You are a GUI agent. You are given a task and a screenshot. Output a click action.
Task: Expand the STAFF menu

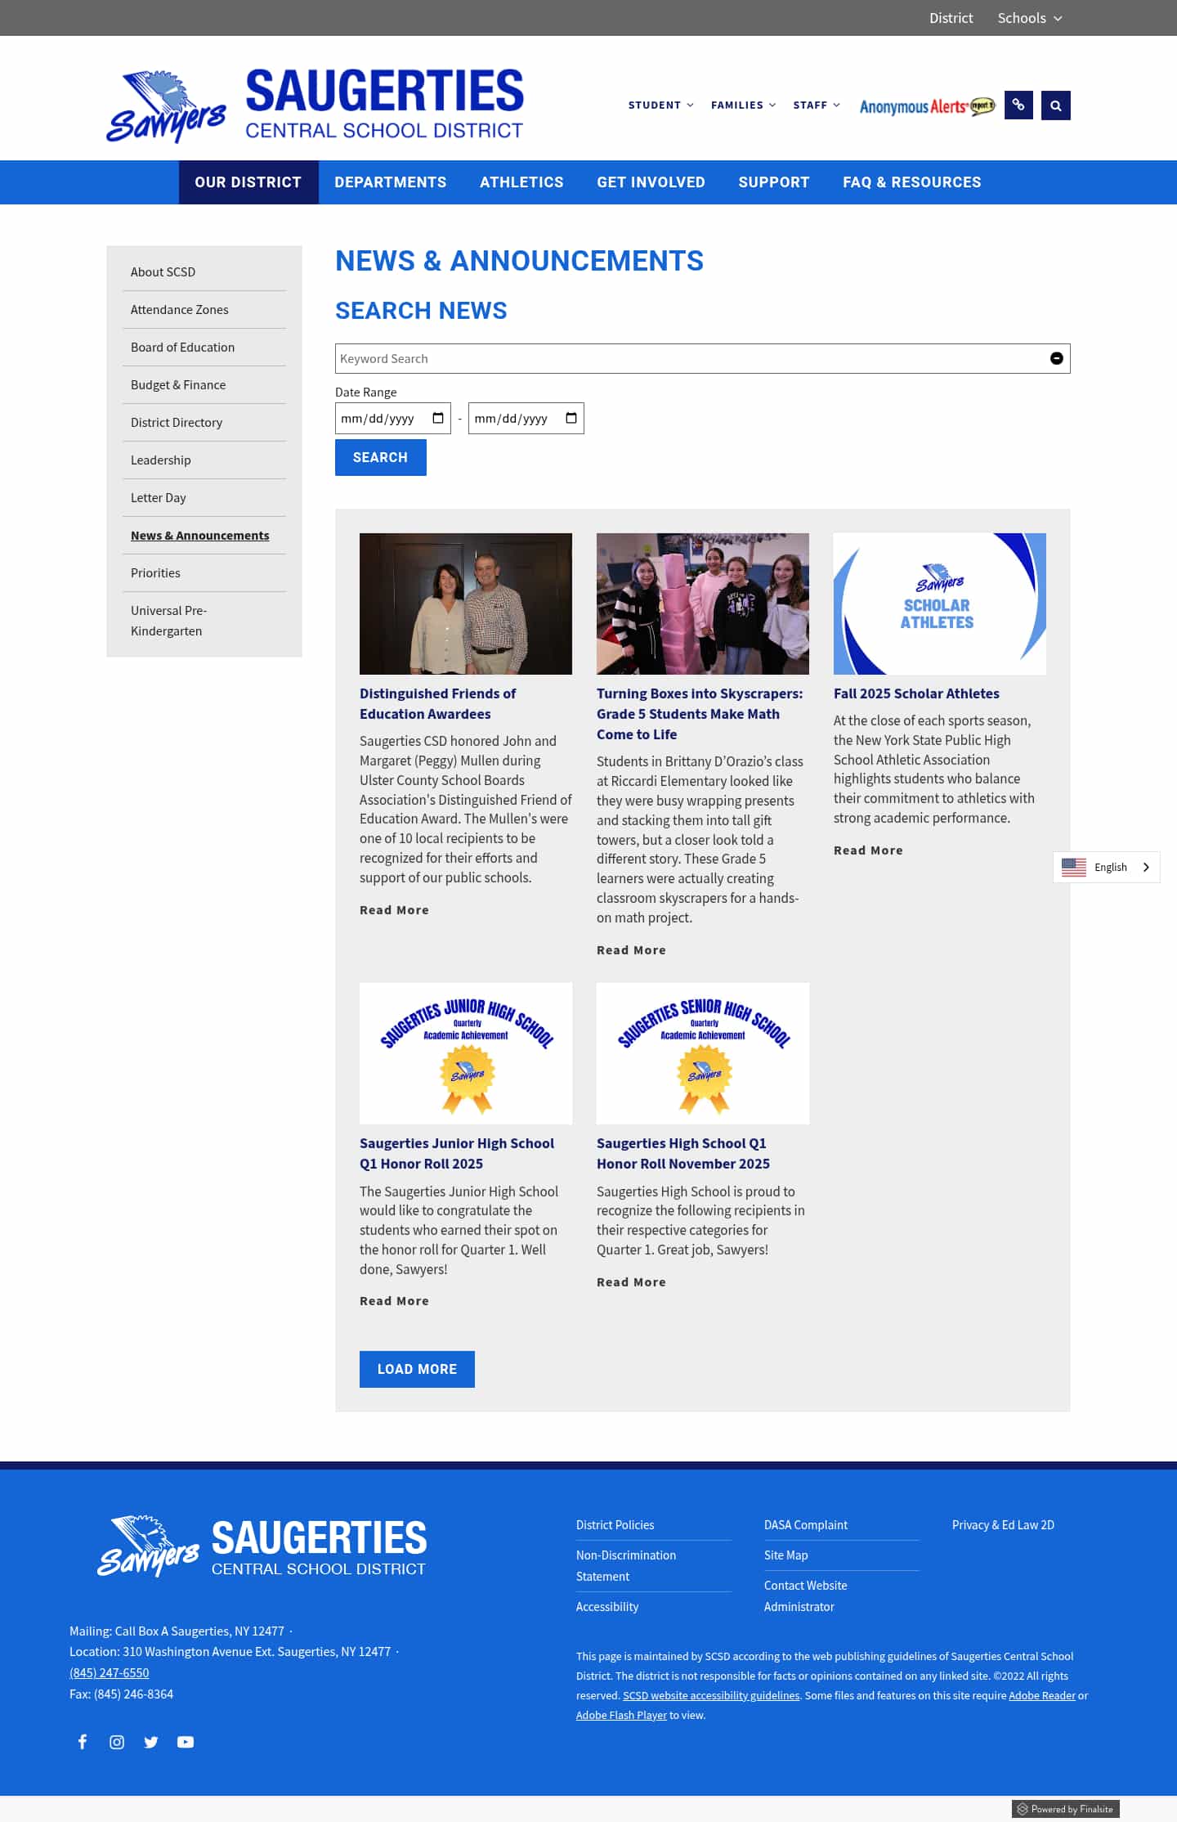816,105
